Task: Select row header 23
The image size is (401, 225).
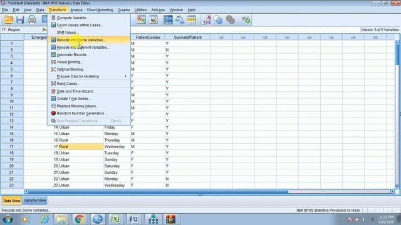Action: click(x=12, y=186)
